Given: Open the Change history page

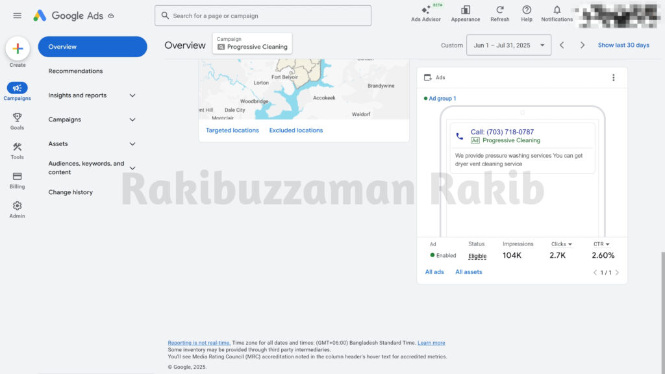Looking at the screenshot, I should 70,192.
